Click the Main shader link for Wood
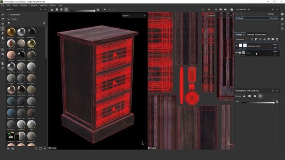Viewport: 285px width, 160px height. [x=273, y=18]
